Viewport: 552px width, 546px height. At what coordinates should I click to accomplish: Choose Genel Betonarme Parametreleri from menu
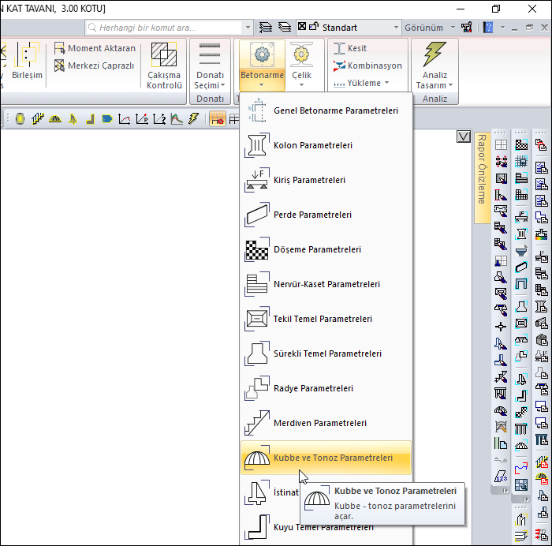click(x=335, y=110)
